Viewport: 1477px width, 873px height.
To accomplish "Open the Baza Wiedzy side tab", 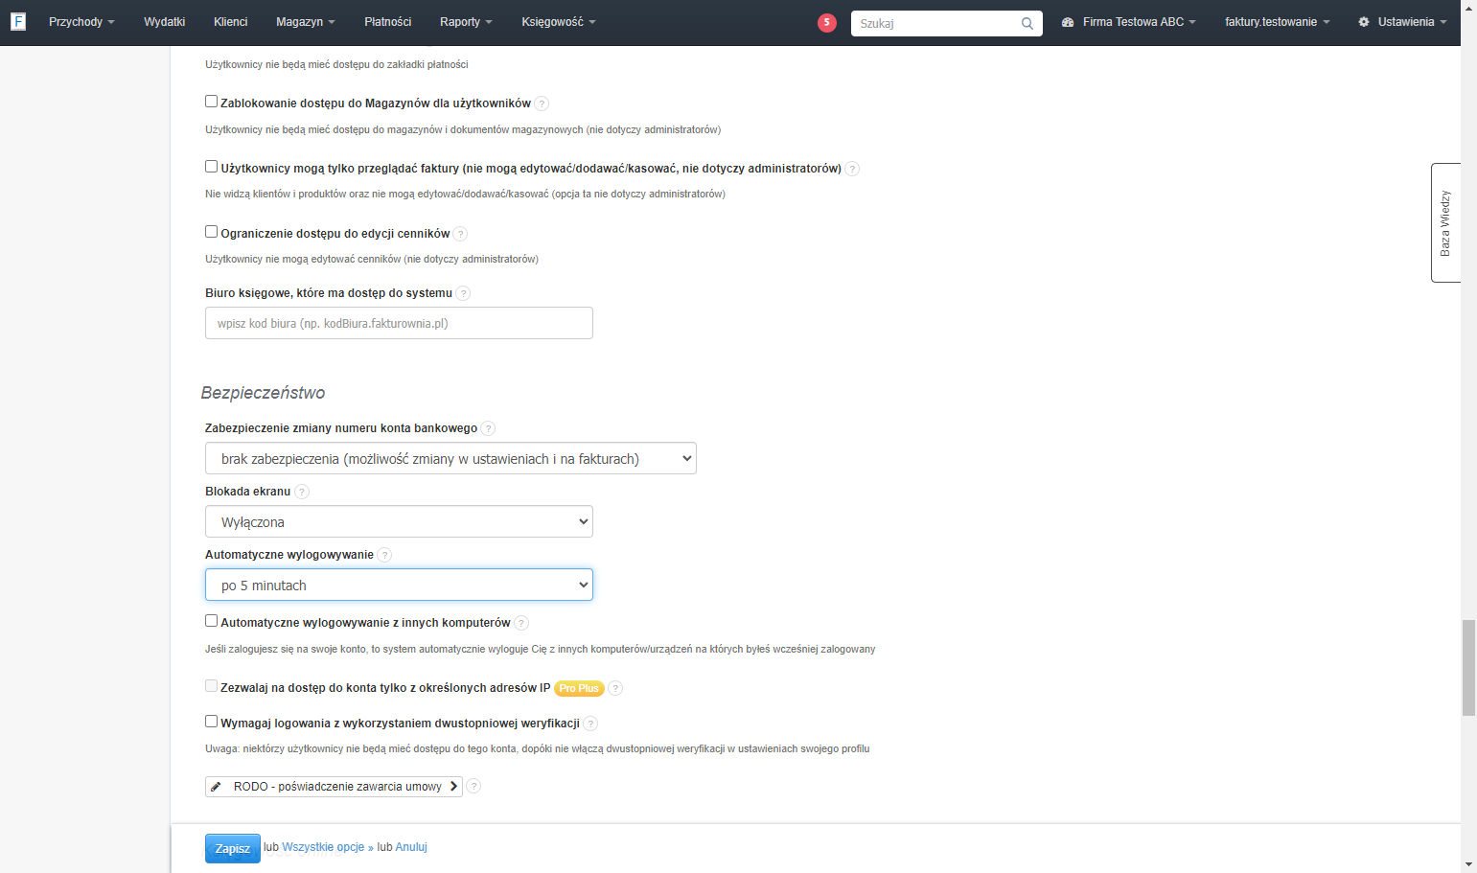I will (x=1445, y=222).
